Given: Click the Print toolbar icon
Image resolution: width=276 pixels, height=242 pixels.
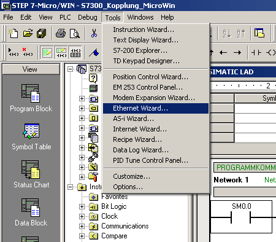Looking at the screenshot, I should click(x=61, y=33).
